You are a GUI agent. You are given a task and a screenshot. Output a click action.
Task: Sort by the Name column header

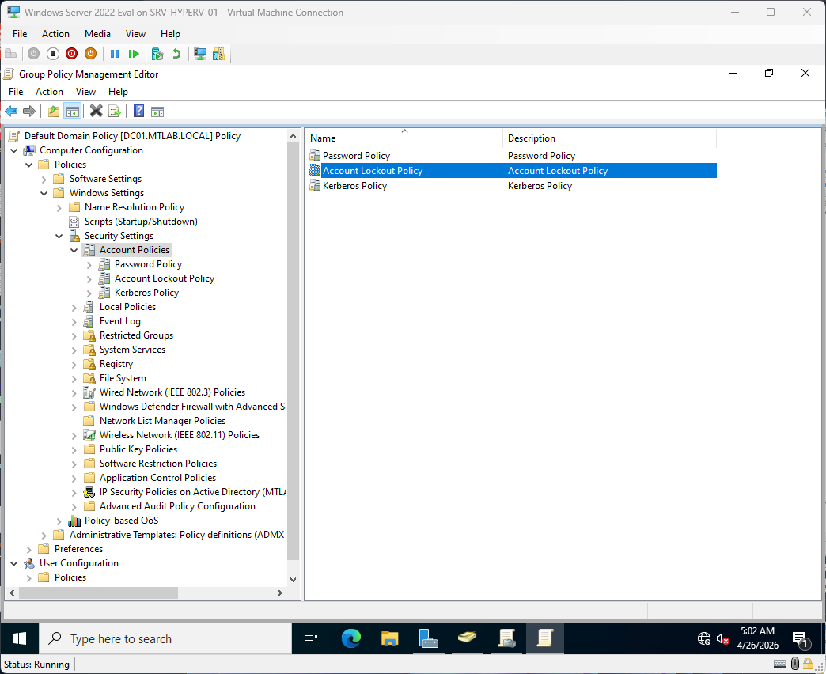click(404, 138)
